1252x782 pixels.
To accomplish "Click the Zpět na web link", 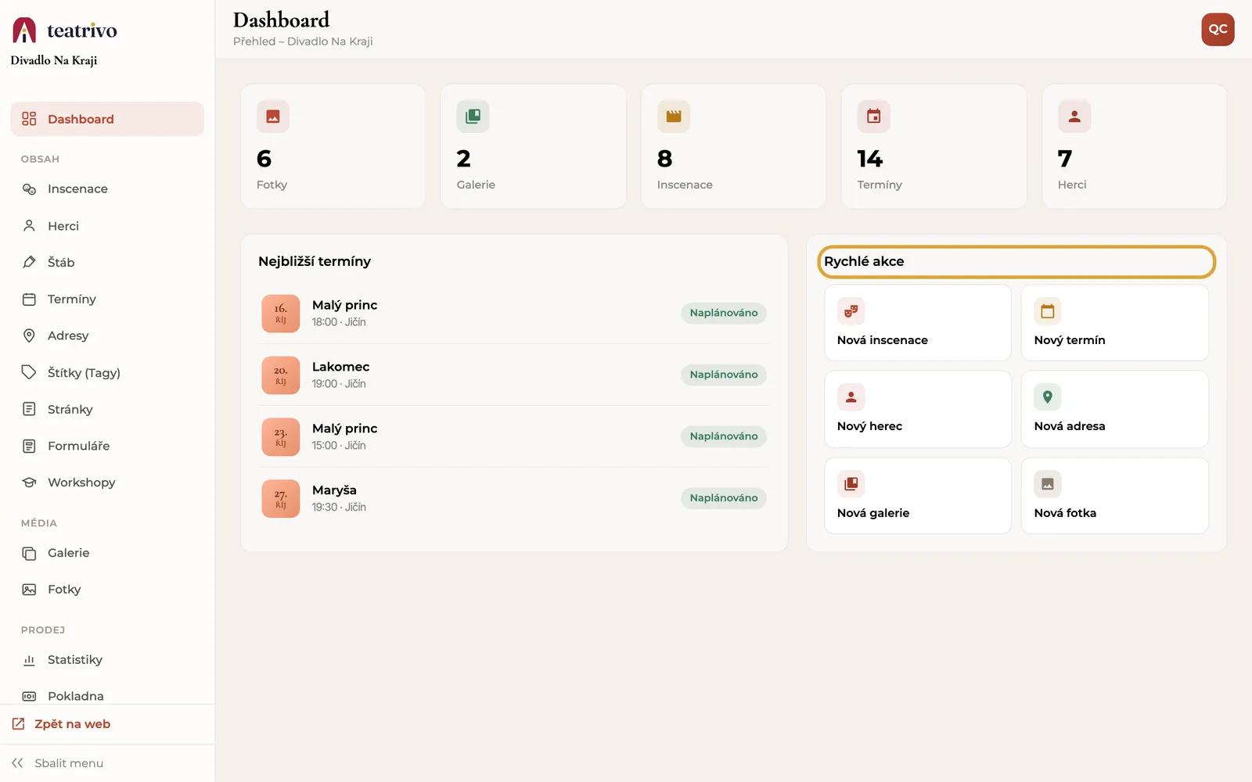I will [x=72, y=724].
